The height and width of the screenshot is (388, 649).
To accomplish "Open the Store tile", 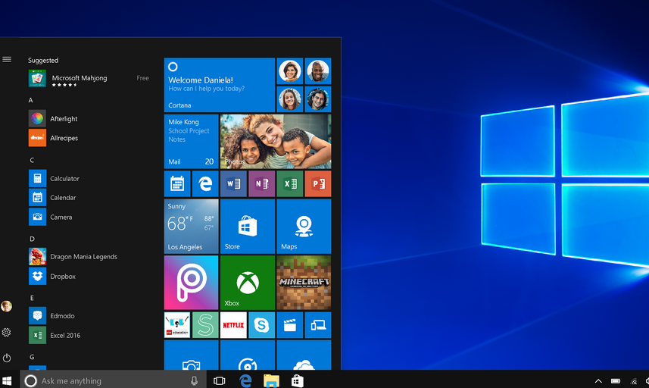I will 248,226.
